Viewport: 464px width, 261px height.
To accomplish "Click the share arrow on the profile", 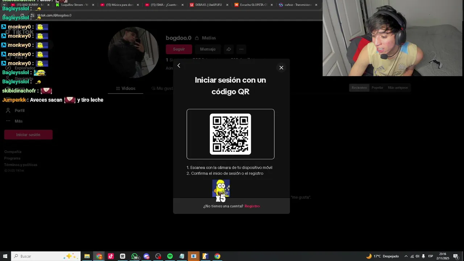I will (x=229, y=49).
